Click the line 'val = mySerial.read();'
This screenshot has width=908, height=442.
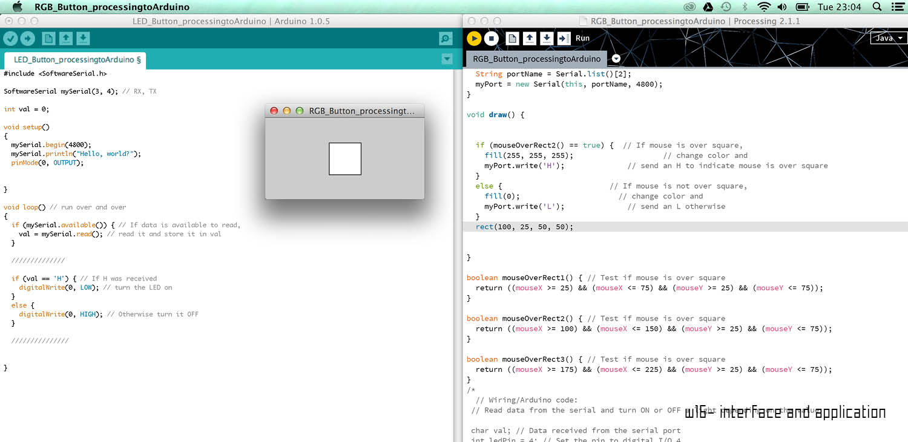point(61,234)
